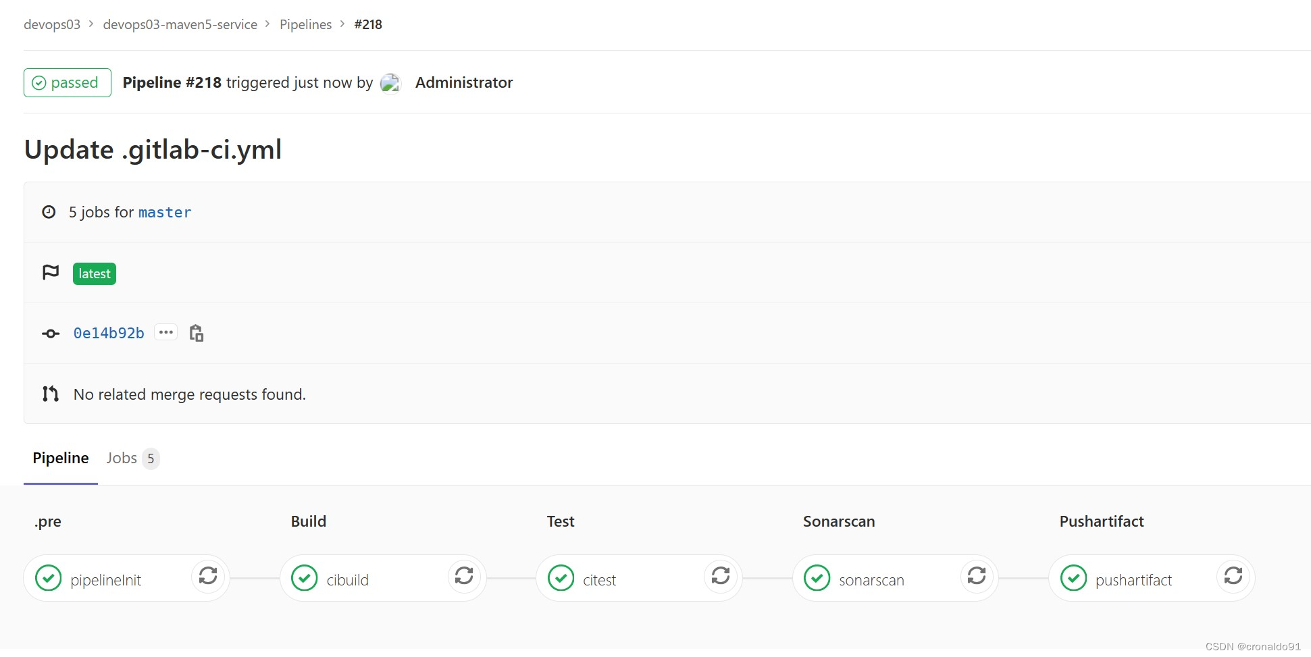
Task: Open the devops03-maven5-service project breadcrumb
Action: point(180,24)
